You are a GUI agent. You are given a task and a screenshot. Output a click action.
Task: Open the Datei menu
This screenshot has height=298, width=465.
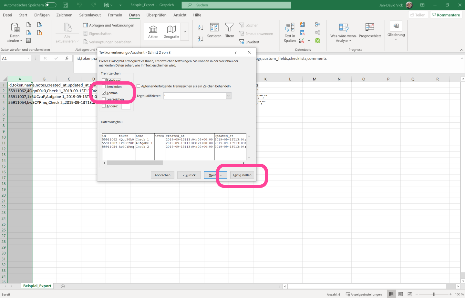[x=7, y=15]
